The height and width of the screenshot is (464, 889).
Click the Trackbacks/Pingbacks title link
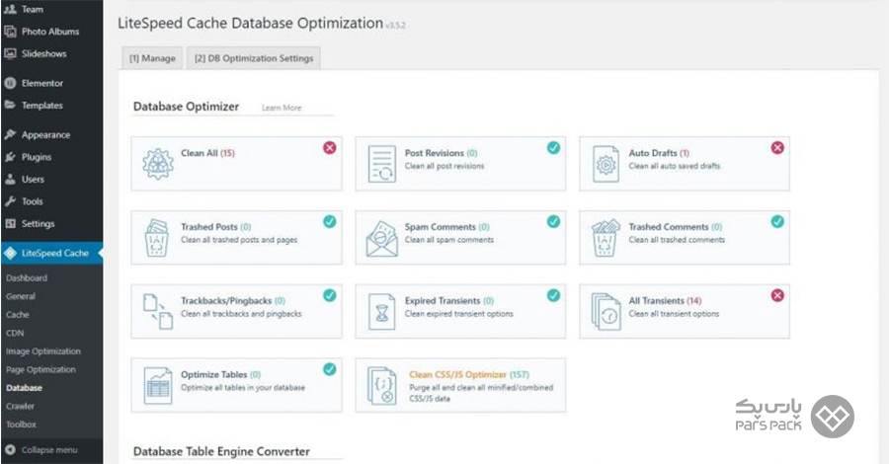[233, 301]
